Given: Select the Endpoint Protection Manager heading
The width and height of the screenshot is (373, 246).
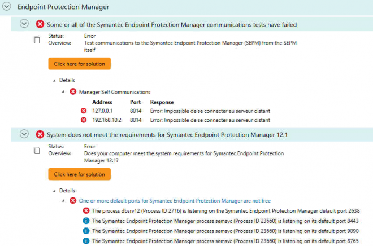Looking at the screenshot, I should pos(63,7).
